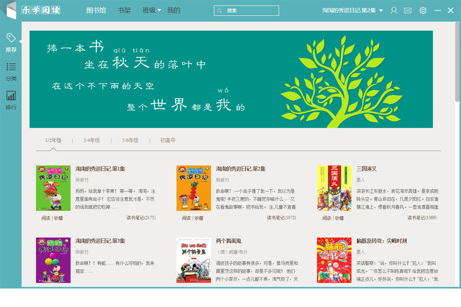Open 读书笔记(1072) for 淘淘的秀逗日记.第2集
The image size is (461, 307).
click(x=281, y=218)
